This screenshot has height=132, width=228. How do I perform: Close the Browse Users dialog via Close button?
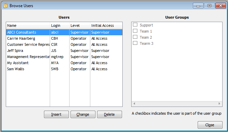210,125
